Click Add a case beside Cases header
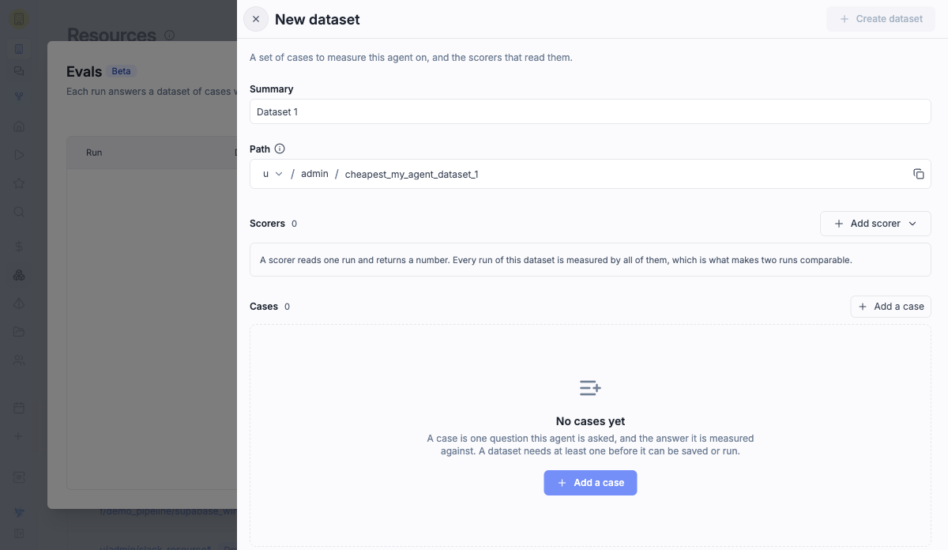This screenshot has height=550, width=948. [x=890, y=307]
